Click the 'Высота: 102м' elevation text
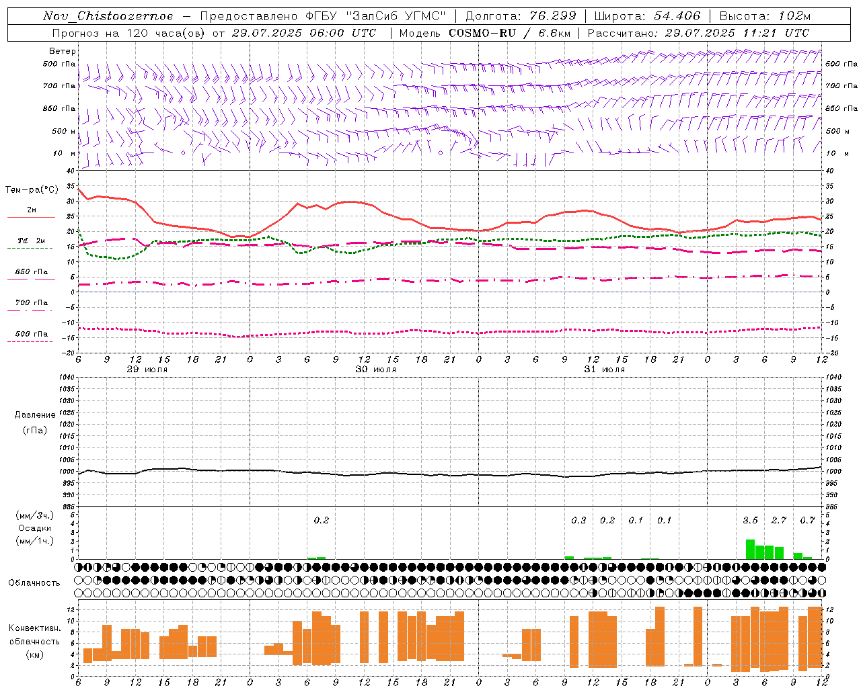Viewport: 861px width, 688px height. [x=765, y=16]
